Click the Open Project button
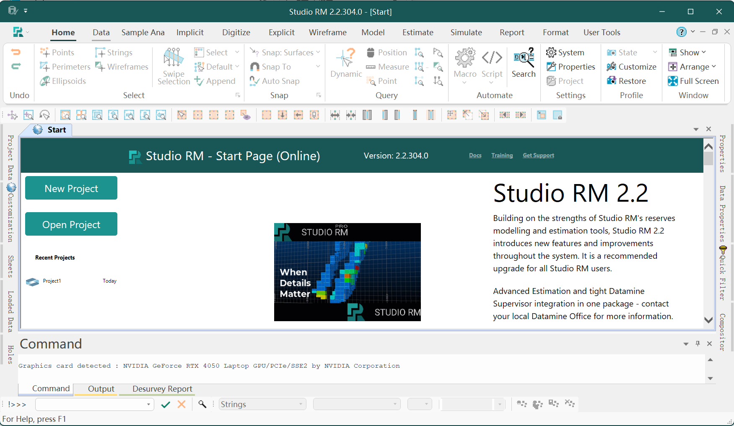Screen dimensions: 734x426 click(x=71, y=224)
